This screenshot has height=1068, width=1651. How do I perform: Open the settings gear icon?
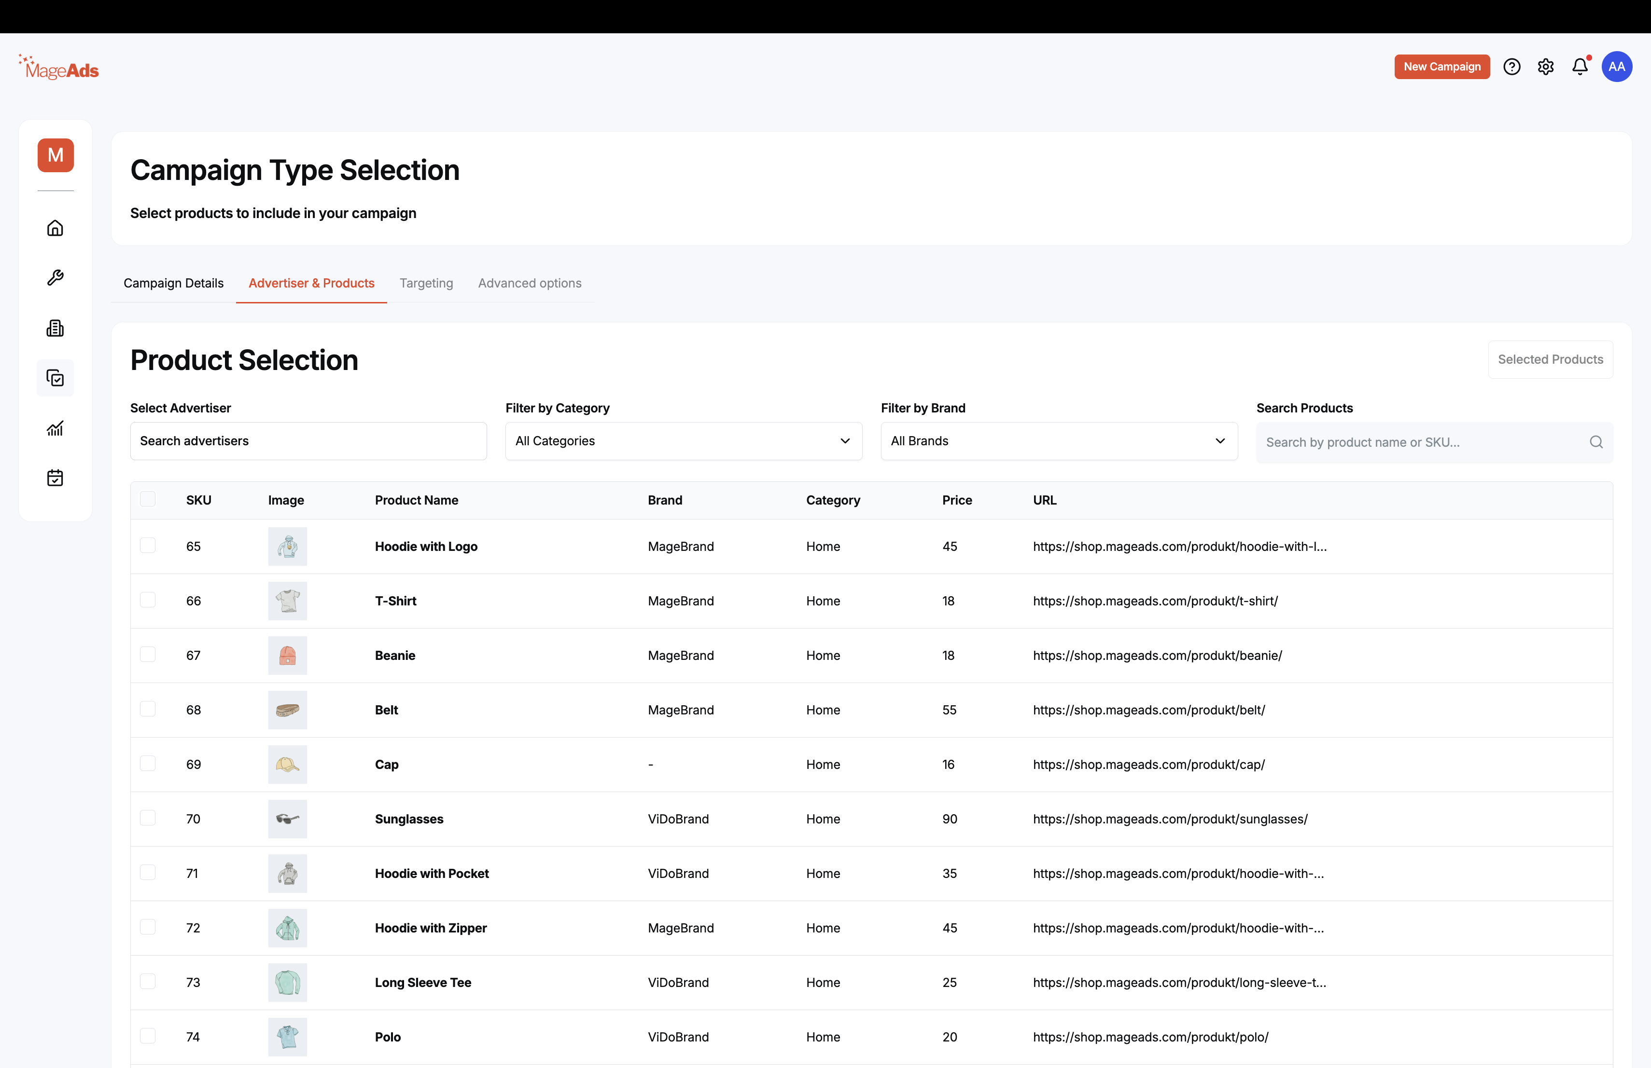pyautogui.click(x=1546, y=67)
